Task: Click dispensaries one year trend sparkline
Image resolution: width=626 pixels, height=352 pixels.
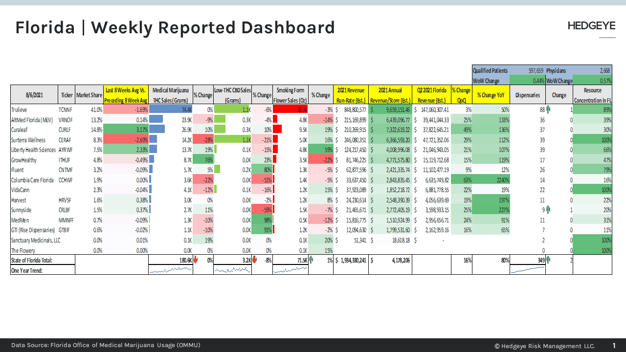Action: [527, 269]
